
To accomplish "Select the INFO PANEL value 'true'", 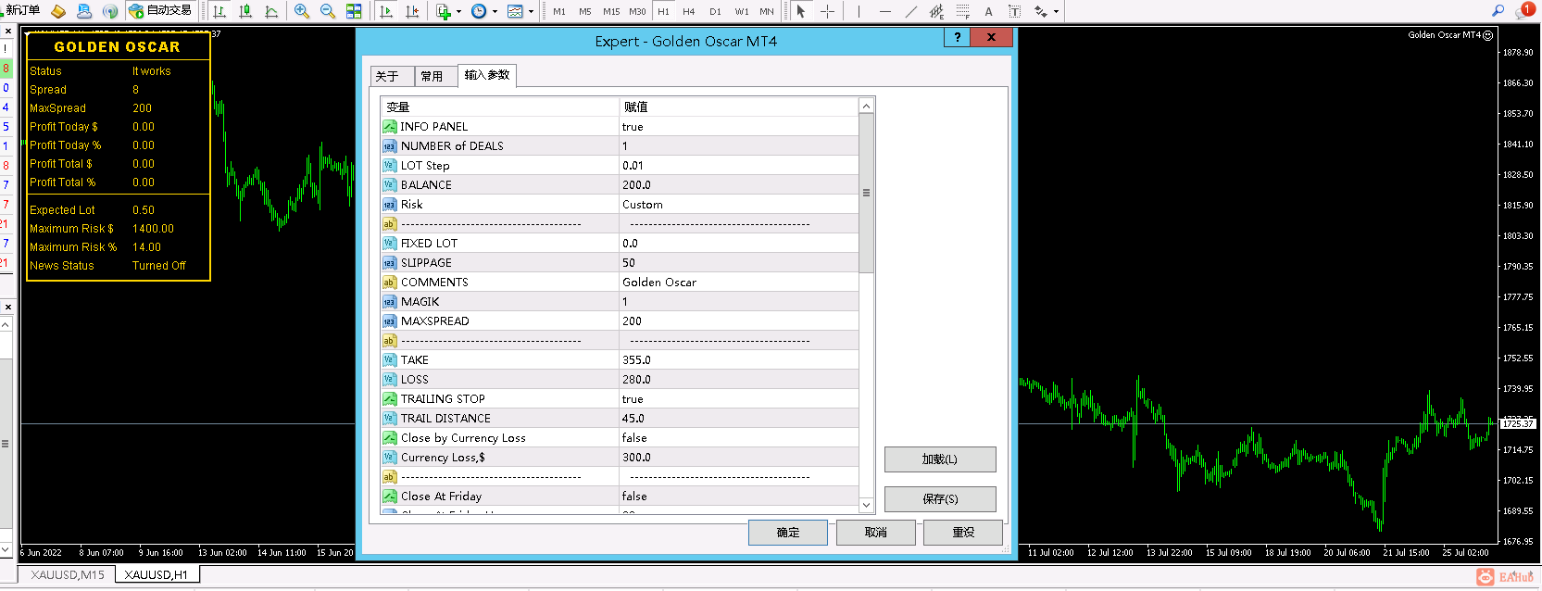I will pos(633,127).
